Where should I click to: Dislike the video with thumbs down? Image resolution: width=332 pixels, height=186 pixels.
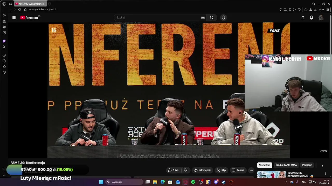coord(185,170)
